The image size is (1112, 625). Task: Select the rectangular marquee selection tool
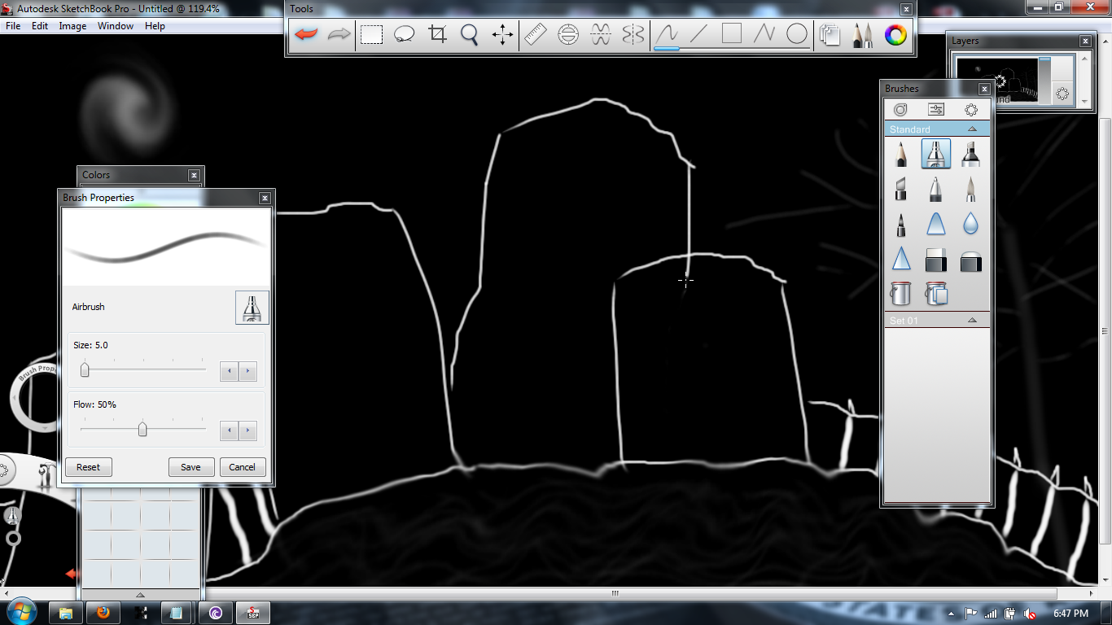pyautogui.click(x=372, y=34)
